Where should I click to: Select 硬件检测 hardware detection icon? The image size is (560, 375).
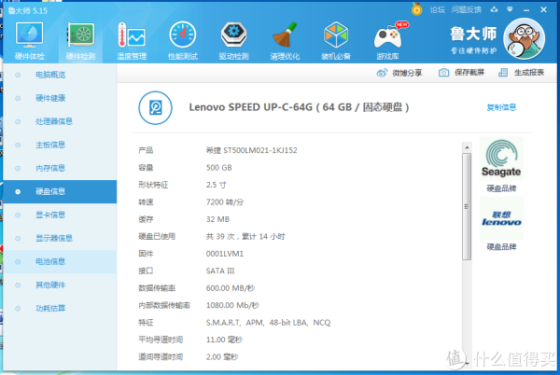tap(80, 41)
